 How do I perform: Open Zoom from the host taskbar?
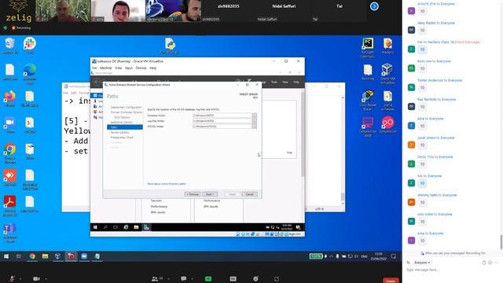click(x=84, y=256)
